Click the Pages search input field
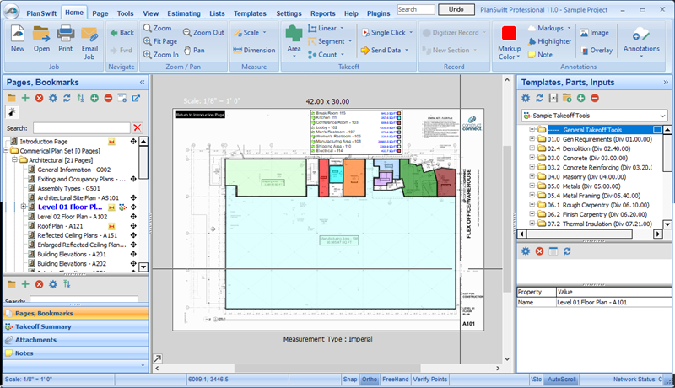Image resolution: width=675 pixels, height=388 pixels. 80,127
